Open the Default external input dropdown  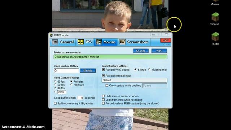(134, 80)
